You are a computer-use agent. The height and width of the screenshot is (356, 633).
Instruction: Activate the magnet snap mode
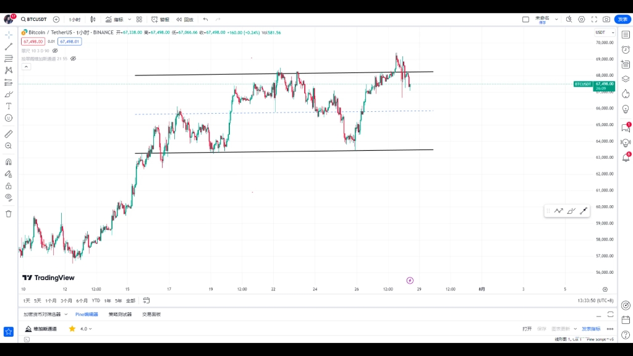(x=9, y=163)
